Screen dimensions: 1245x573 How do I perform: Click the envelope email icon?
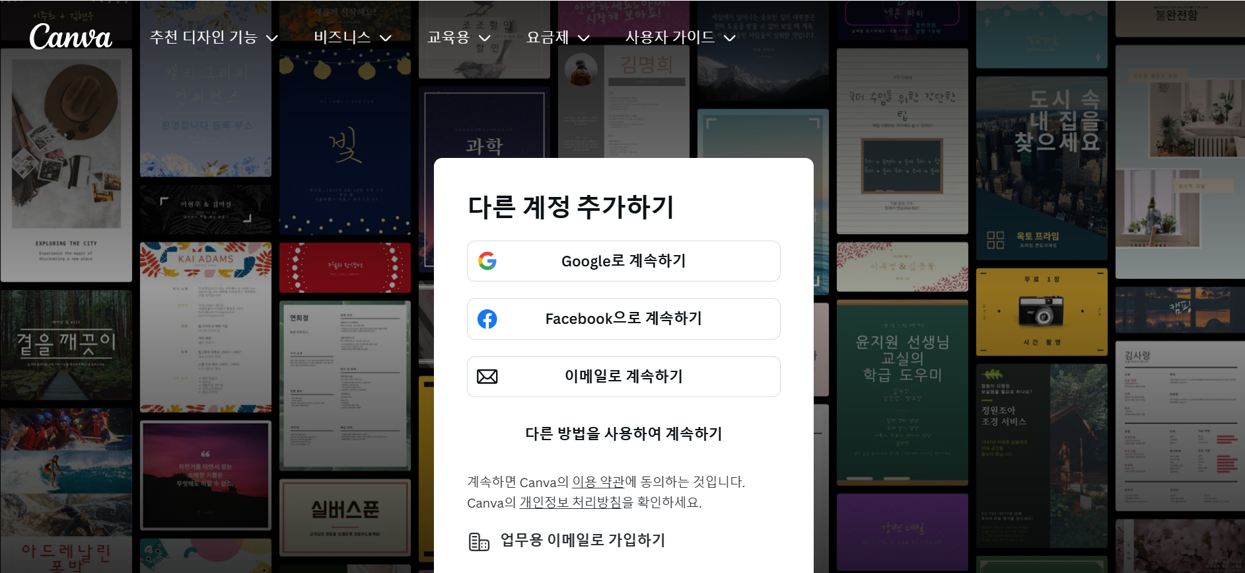(x=487, y=377)
